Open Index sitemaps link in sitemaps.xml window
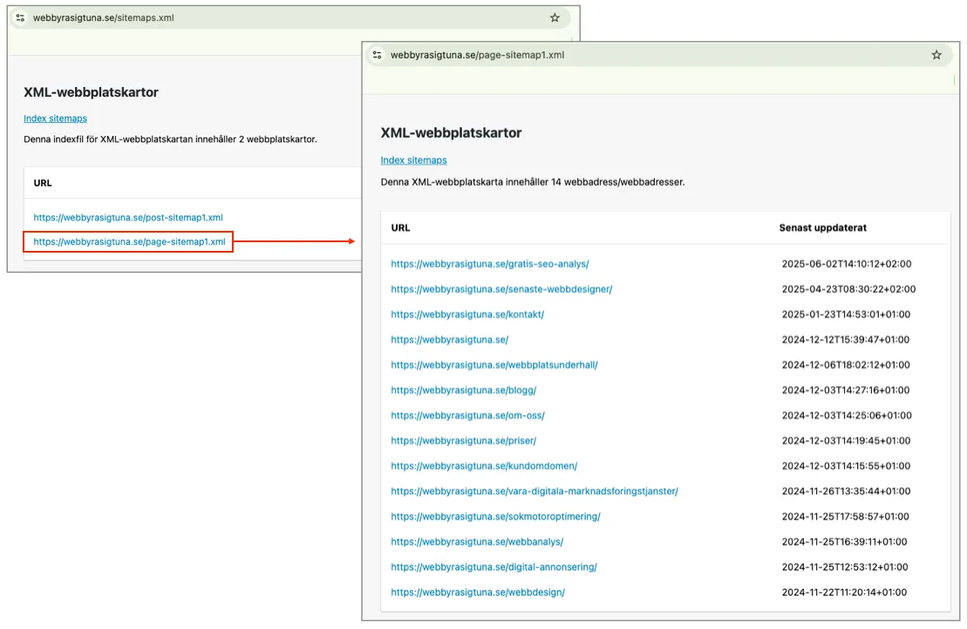This screenshot has height=629, width=967. (56, 118)
